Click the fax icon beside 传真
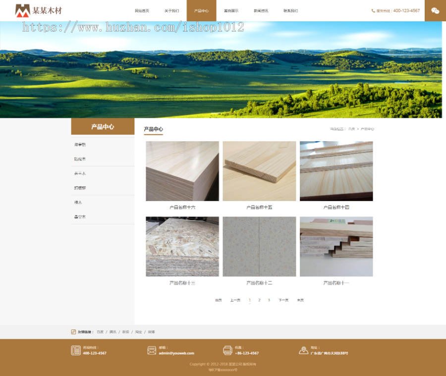Screen dimensions: 446x376 pyautogui.click(x=227, y=350)
